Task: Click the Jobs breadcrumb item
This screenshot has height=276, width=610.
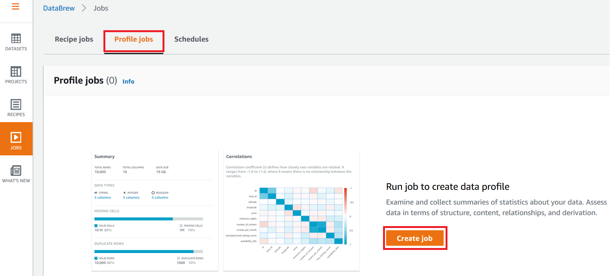Action: (x=101, y=8)
